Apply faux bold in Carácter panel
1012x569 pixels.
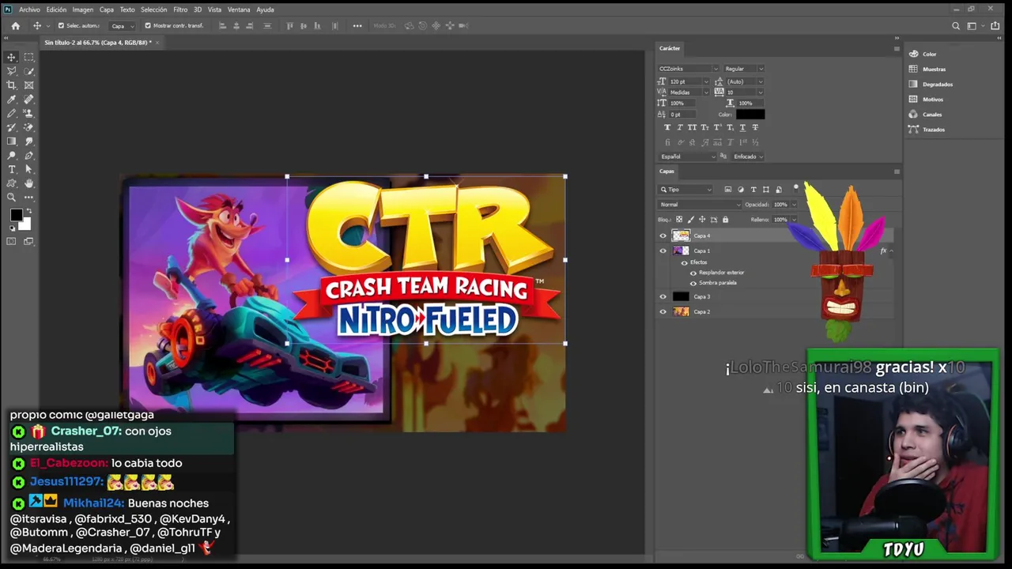tap(667, 127)
